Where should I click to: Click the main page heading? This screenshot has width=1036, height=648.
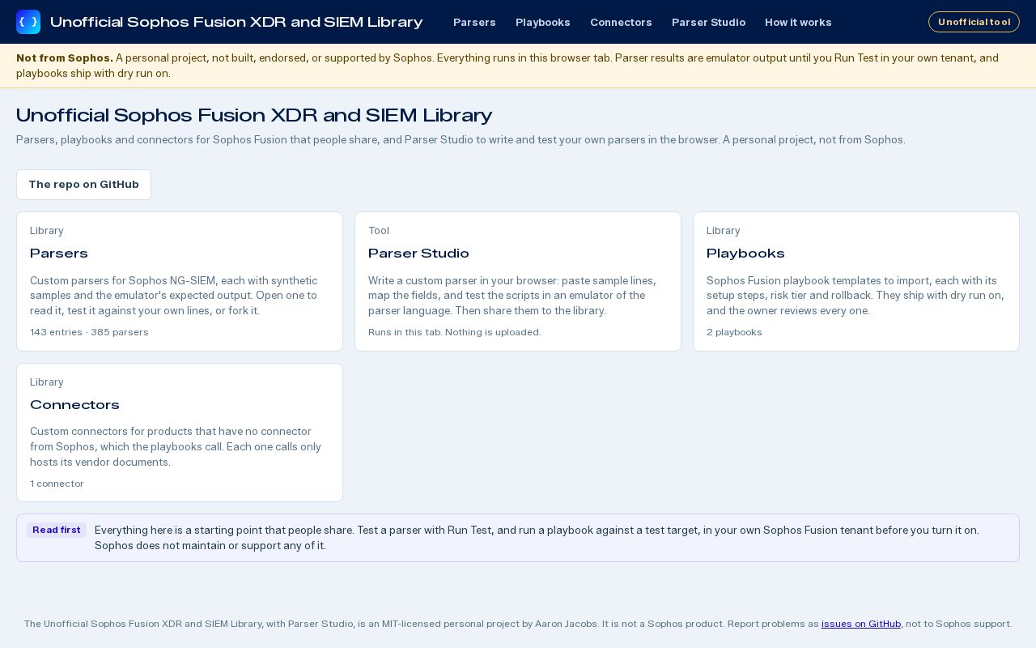[x=254, y=115]
